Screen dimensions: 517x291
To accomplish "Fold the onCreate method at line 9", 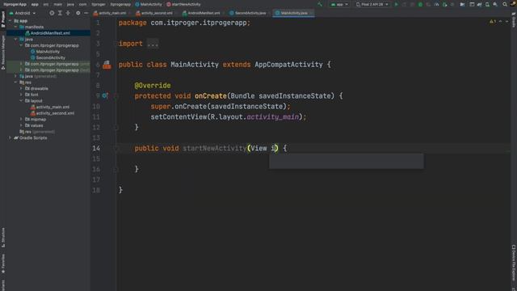I will 116,96.
